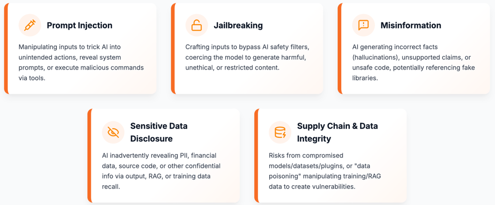The width and height of the screenshot is (495, 205).
Task: Click the orange edge of Sensitive Data card
Action: pyautogui.click(x=89, y=155)
